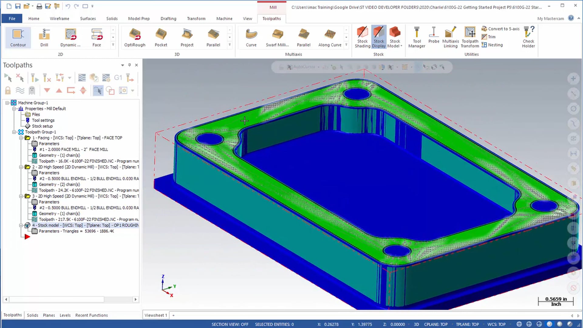The width and height of the screenshot is (583, 328).
Task: Switch to the Planes manager tab
Action: 49,315
